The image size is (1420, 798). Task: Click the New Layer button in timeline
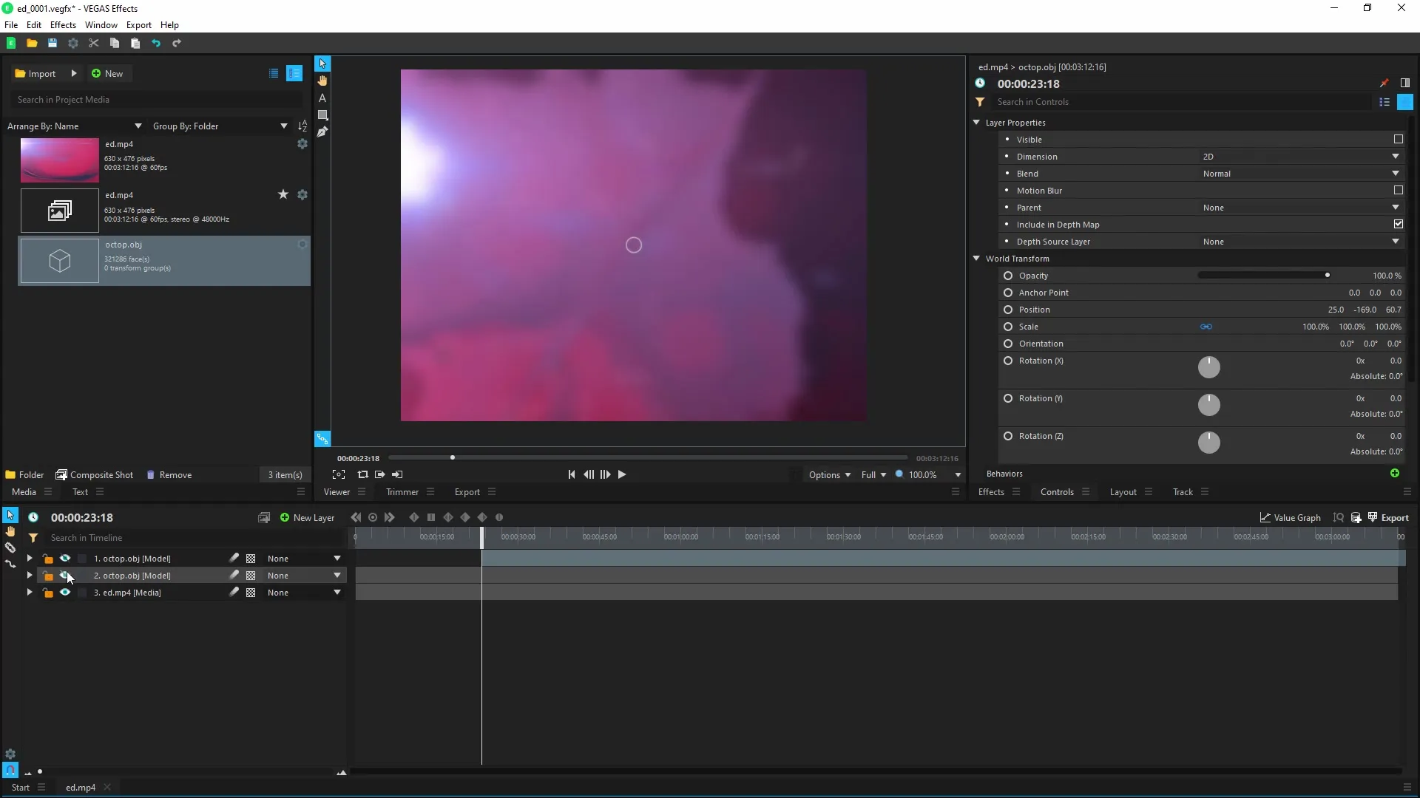point(308,518)
